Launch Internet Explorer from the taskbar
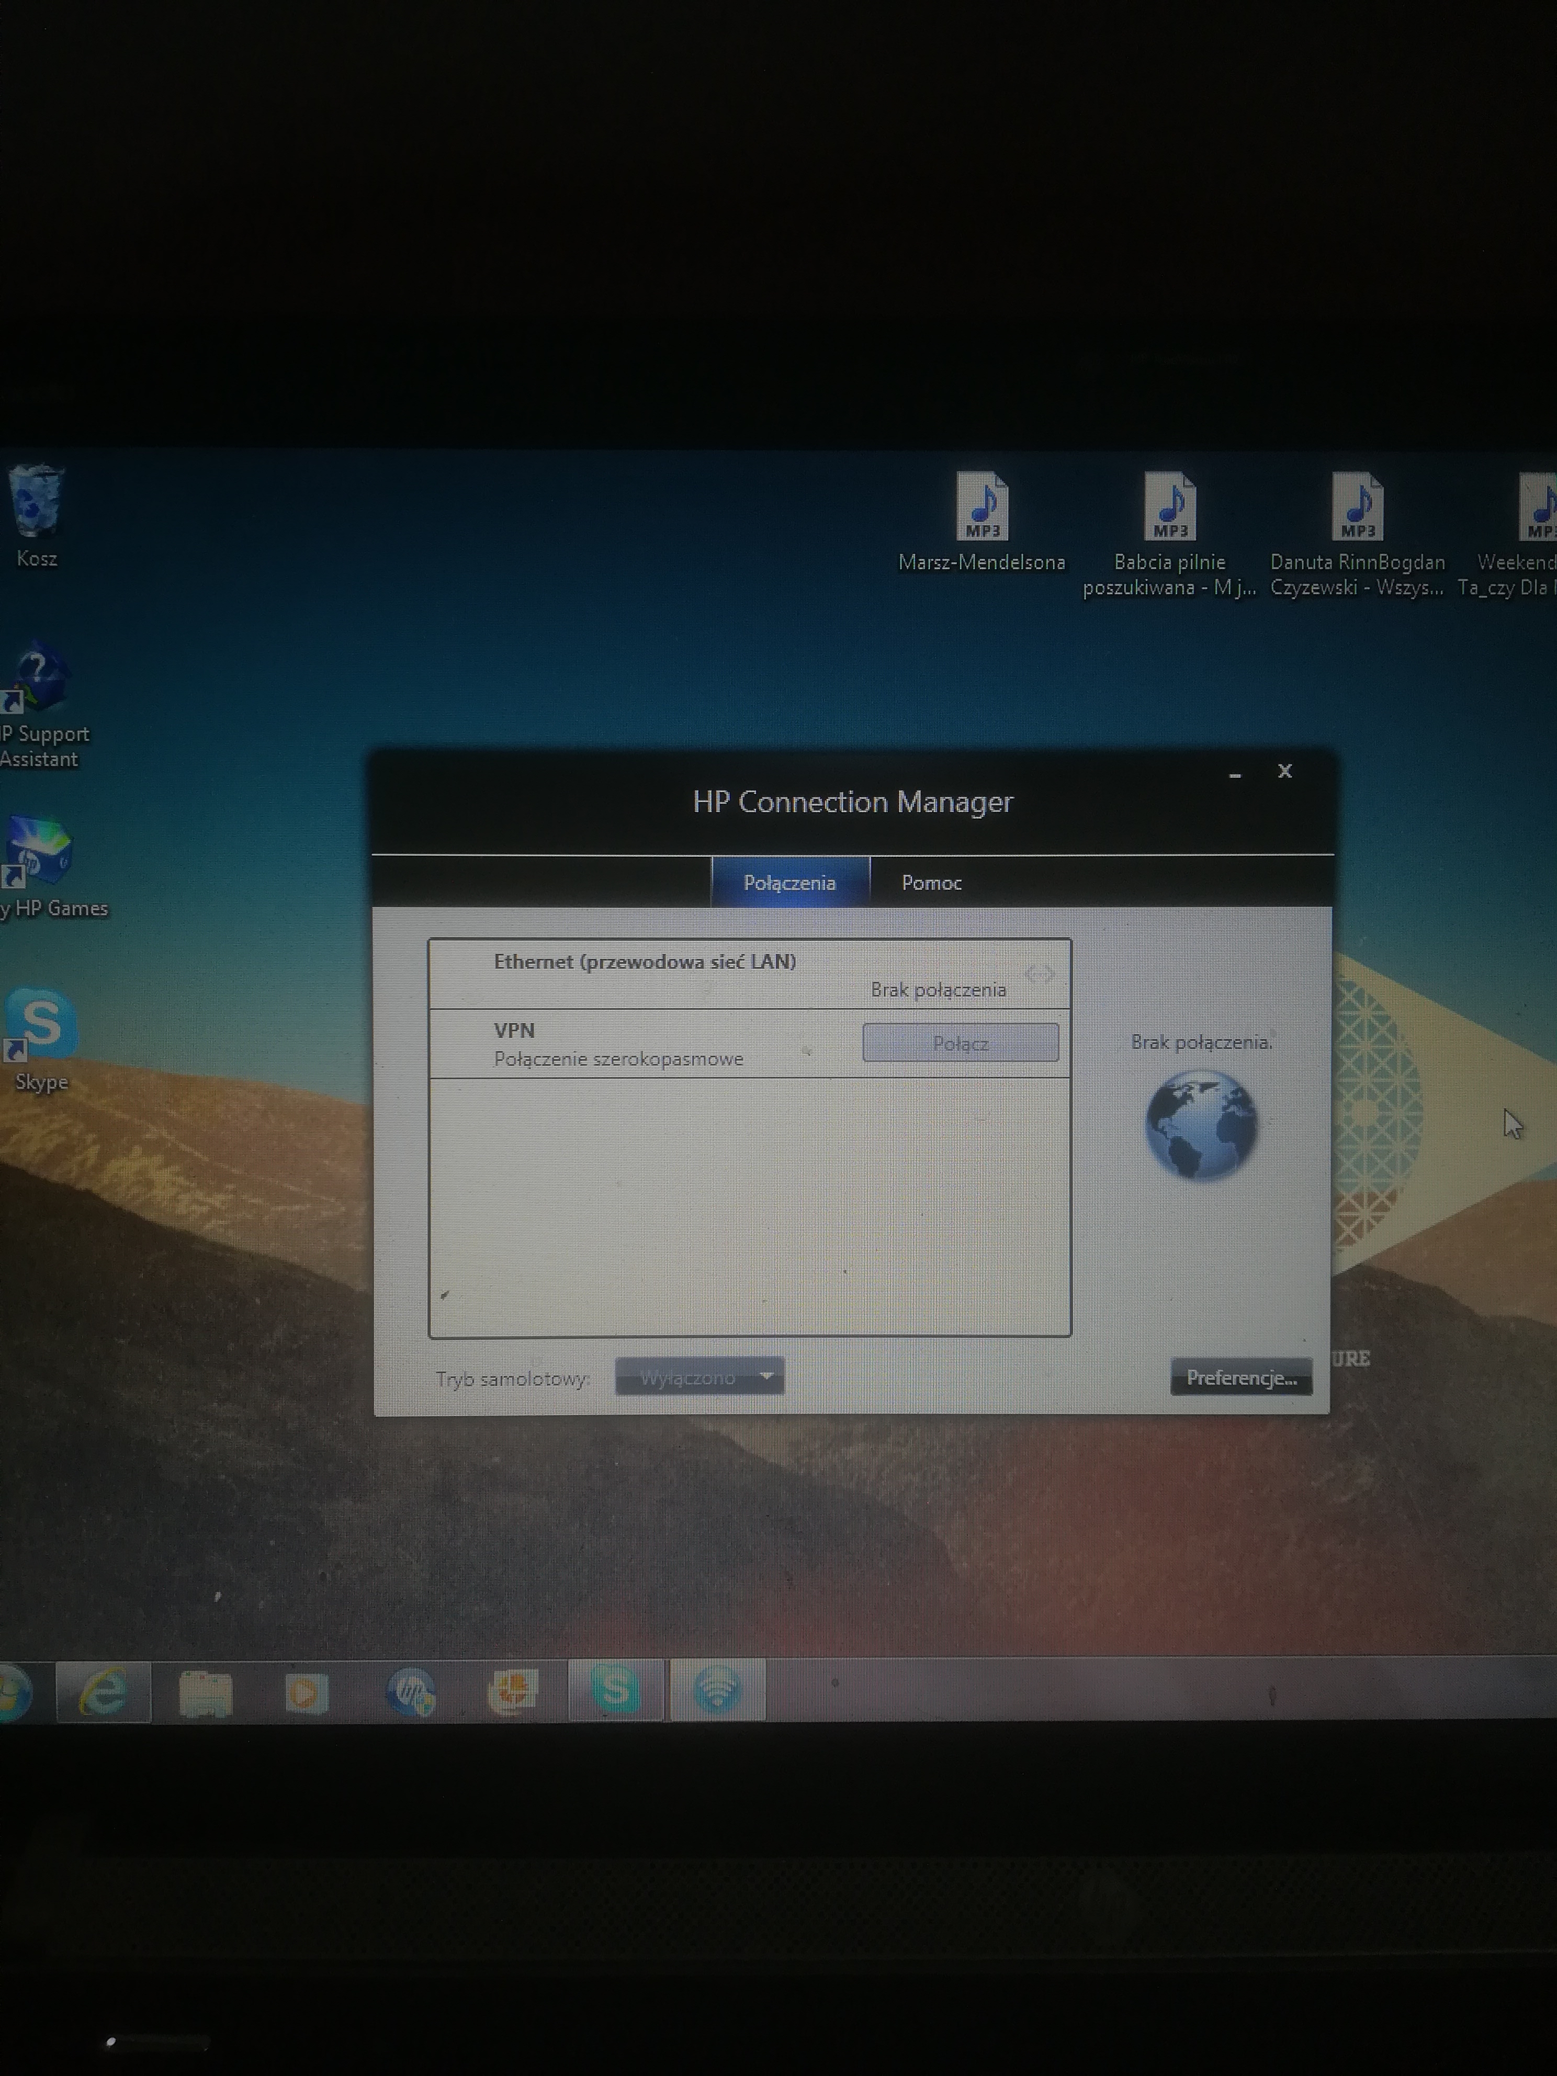The height and width of the screenshot is (2076, 1557). tap(103, 1691)
